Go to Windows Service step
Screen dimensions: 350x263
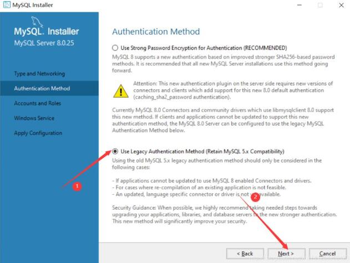(34, 118)
